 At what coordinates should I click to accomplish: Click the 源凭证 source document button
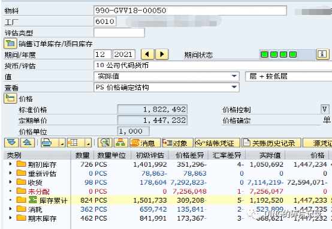(x=317, y=143)
